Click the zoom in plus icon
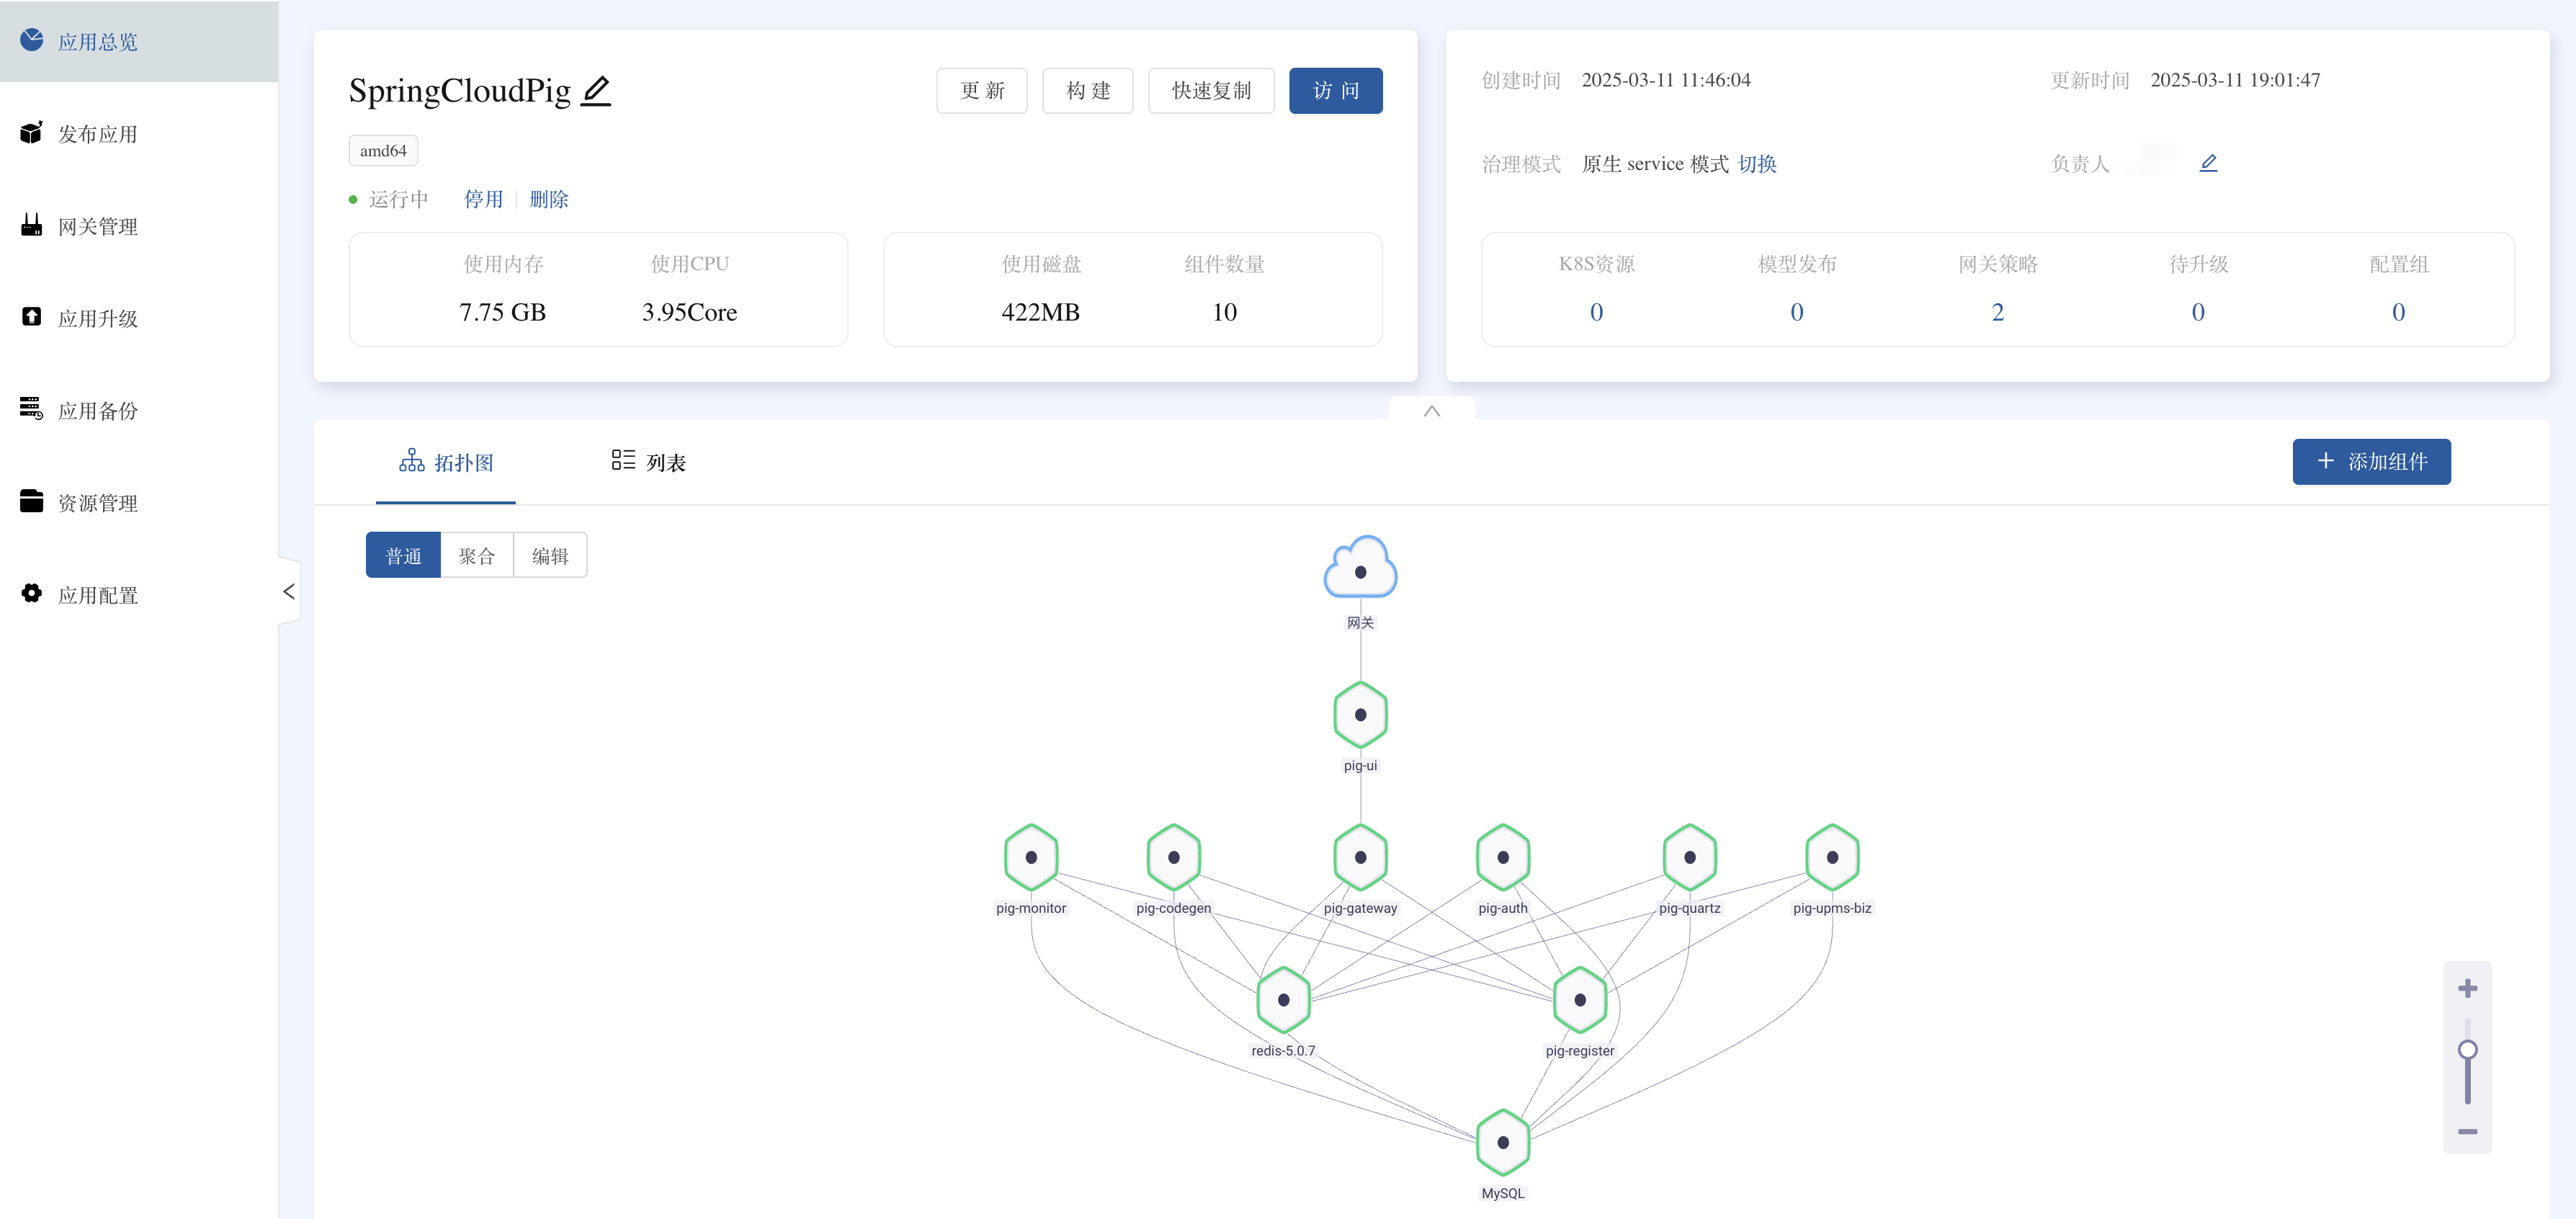Image resolution: width=2576 pixels, height=1219 pixels. pyautogui.click(x=2467, y=988)
